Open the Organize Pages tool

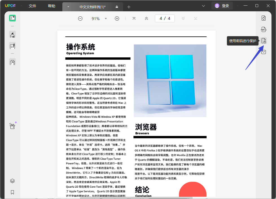pos(12,62)
